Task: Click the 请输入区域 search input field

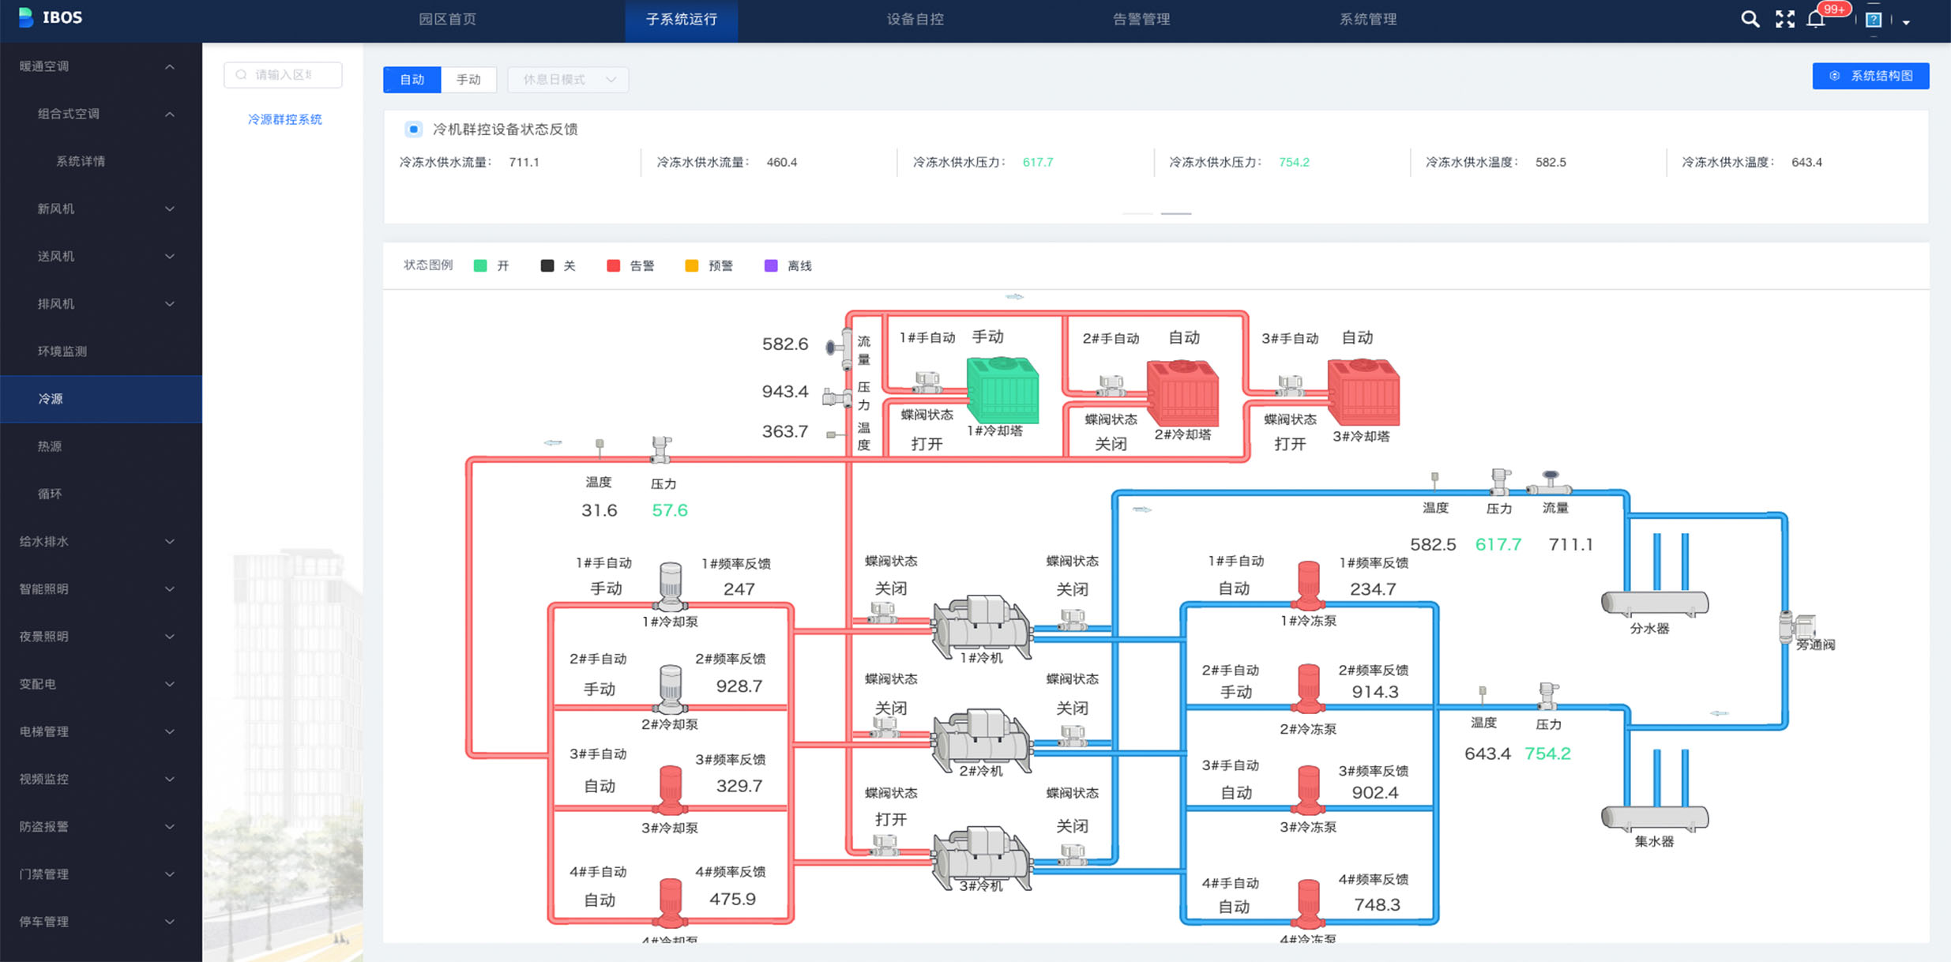Action: (284, 75)
